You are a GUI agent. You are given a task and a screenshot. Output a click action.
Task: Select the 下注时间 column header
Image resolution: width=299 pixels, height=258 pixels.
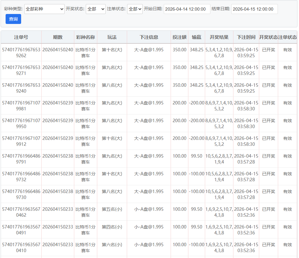click(x=246, y=37)
